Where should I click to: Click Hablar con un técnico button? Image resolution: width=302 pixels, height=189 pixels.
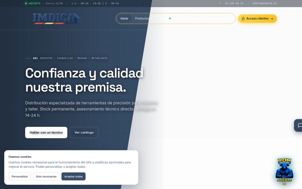46,132
